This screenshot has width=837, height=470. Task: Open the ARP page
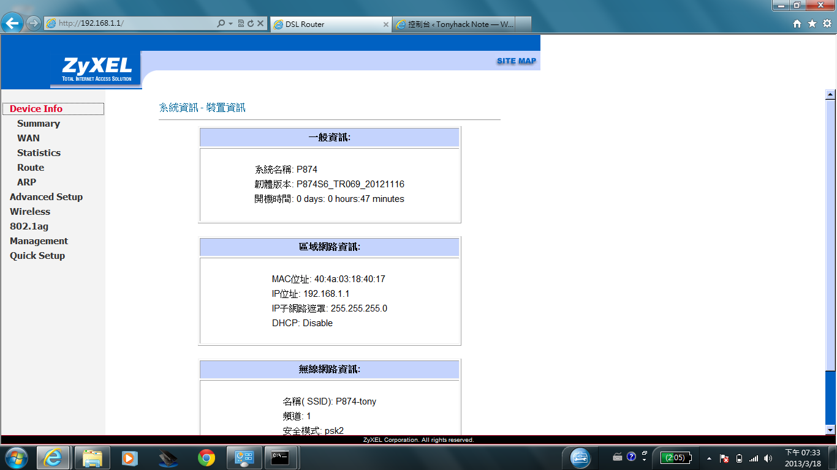click(26, 182)
